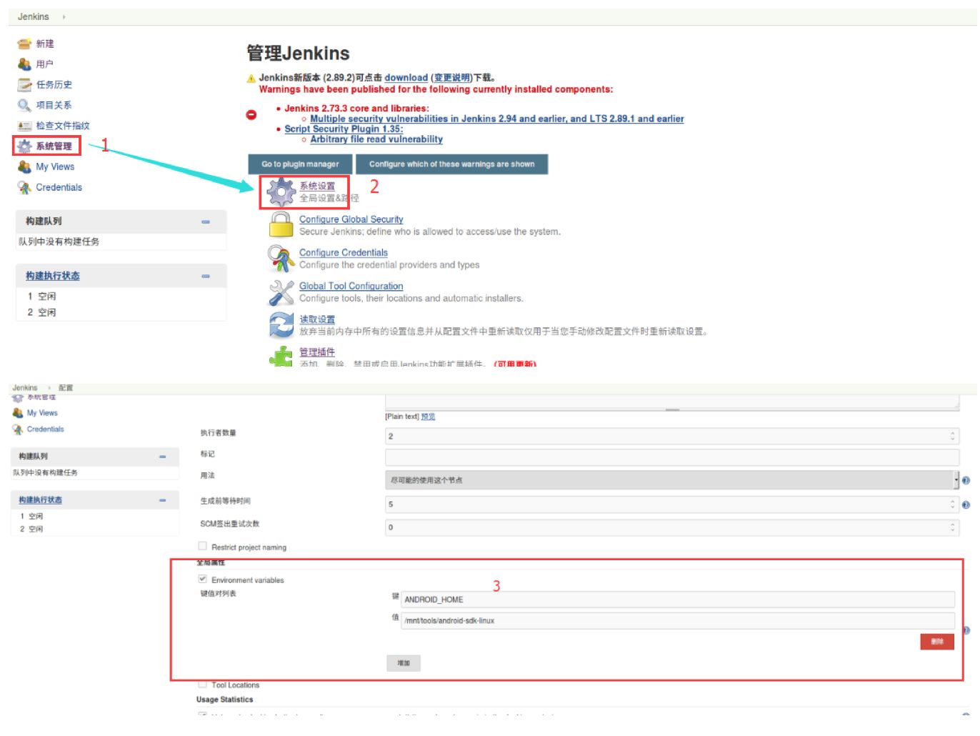This screenshot has width=980, height=736.
Task: Click the 配置 breadcrumb item
Action: 66,388
